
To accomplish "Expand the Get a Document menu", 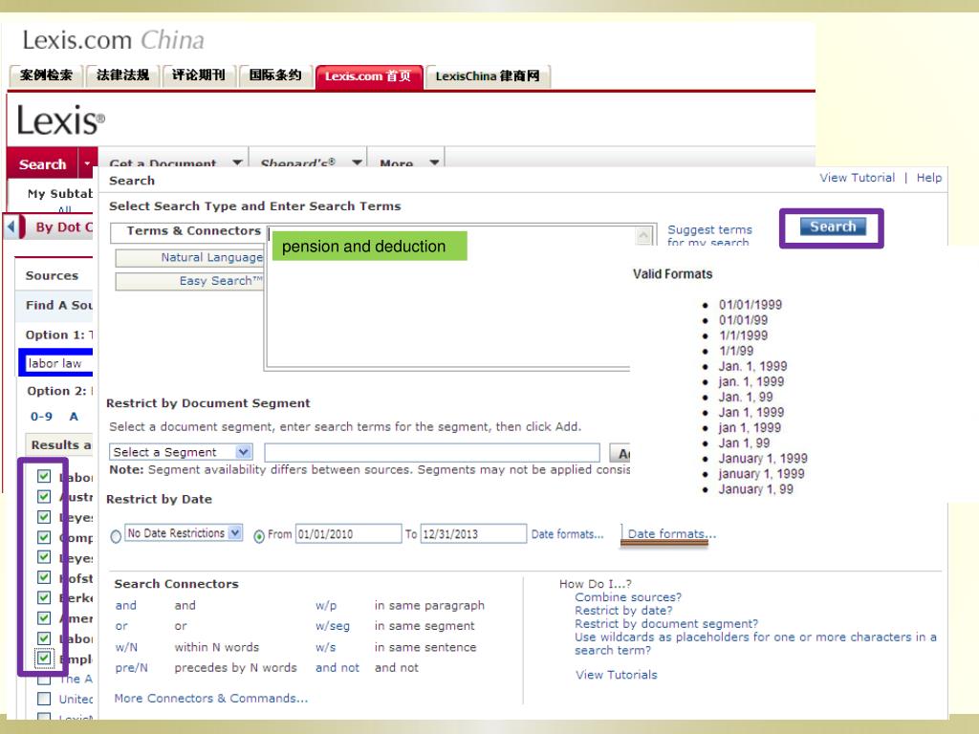I will click(237, 162).
